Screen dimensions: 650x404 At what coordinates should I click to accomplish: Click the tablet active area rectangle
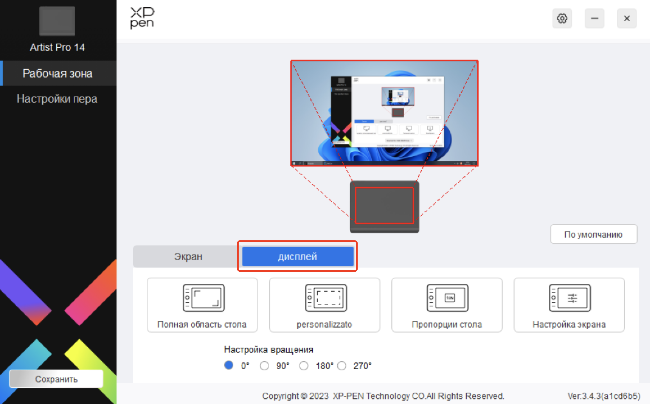point(384,205)
